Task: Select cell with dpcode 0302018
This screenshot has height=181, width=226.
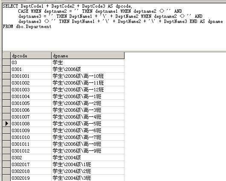Action: (x=31, y=171)
